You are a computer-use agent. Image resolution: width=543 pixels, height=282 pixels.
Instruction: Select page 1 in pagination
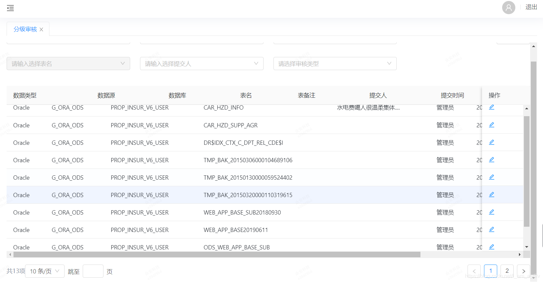point(491,271)
